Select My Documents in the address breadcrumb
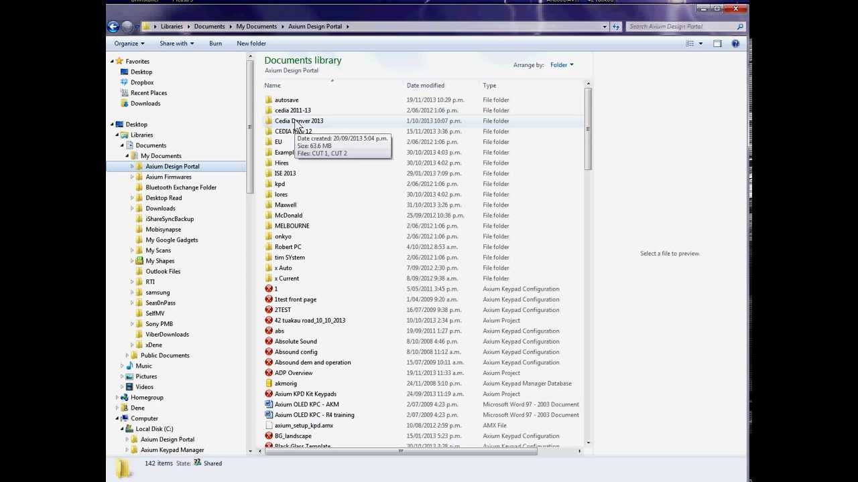This screenshot has width=858, height=482. click(256, 26)
